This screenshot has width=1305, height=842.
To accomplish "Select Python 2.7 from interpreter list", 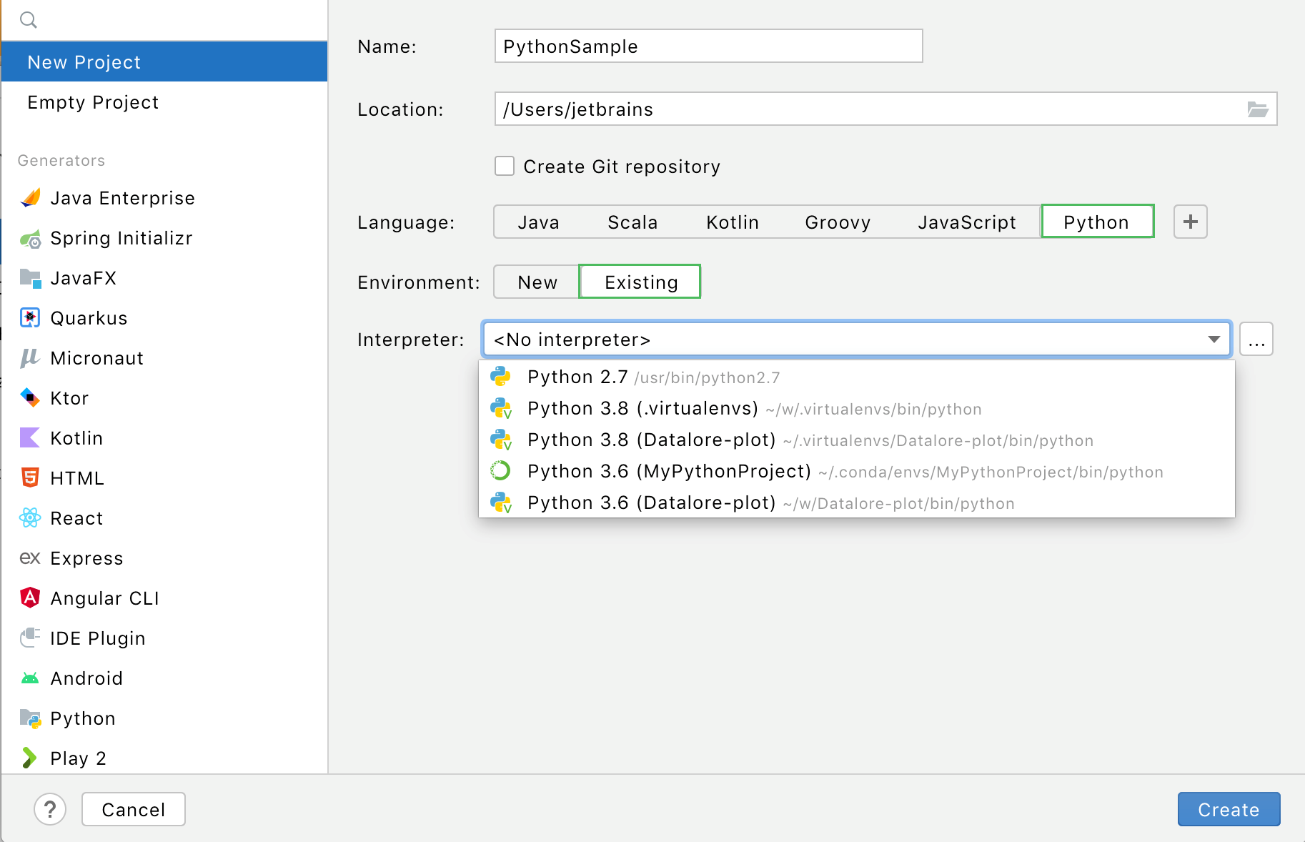I will 577,377.
